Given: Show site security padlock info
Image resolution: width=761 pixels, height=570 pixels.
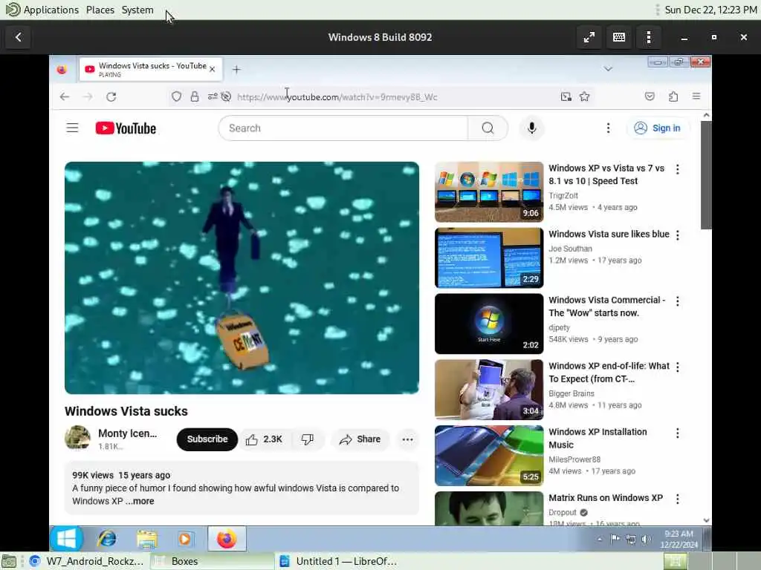Looking at the screenshot, I should [x=195, y=97].
